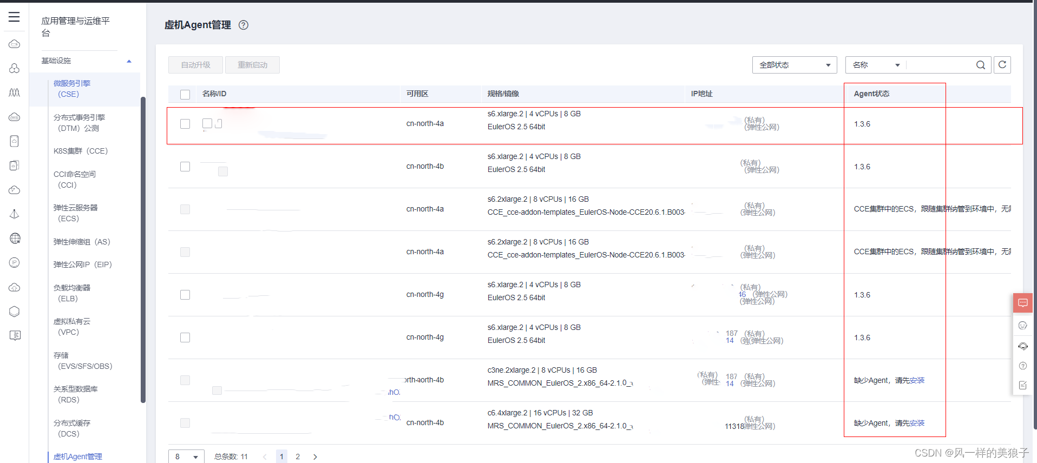Click the copy icon in the first row name cell
Viewport: 1037px width, 463px height.
point(219,124)
